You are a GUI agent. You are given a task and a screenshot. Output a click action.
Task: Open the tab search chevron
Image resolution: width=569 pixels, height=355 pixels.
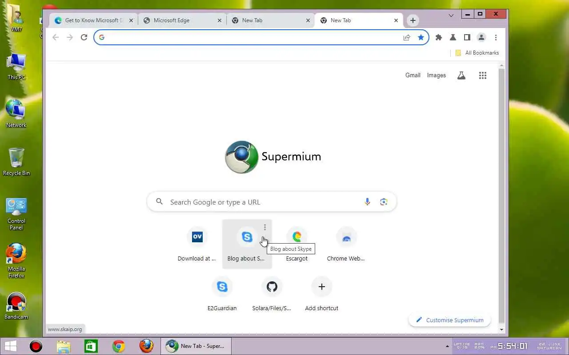451,15
